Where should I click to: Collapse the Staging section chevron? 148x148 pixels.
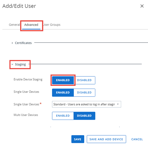tap(12, 64)
